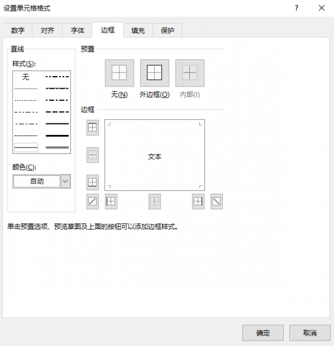Apply the 无(N) no-border preset
This screenshot has height=346, width=334.
tap(119, 73)
